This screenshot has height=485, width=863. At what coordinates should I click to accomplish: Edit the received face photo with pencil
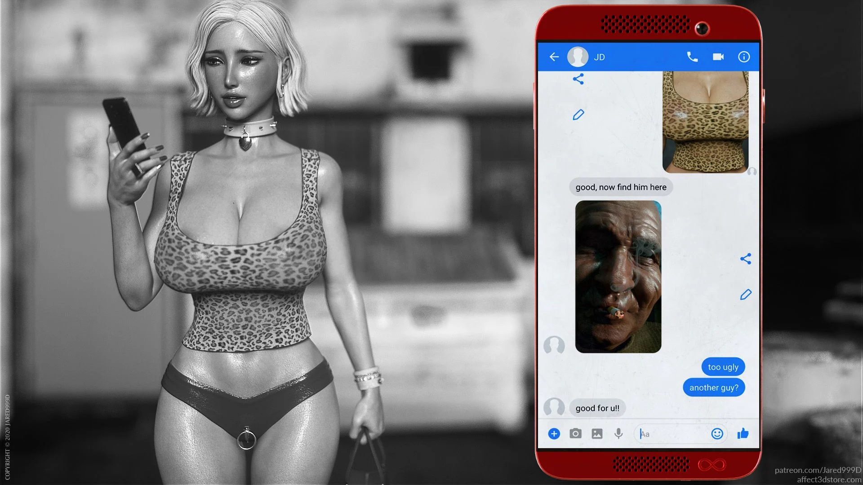pos(746,295)
